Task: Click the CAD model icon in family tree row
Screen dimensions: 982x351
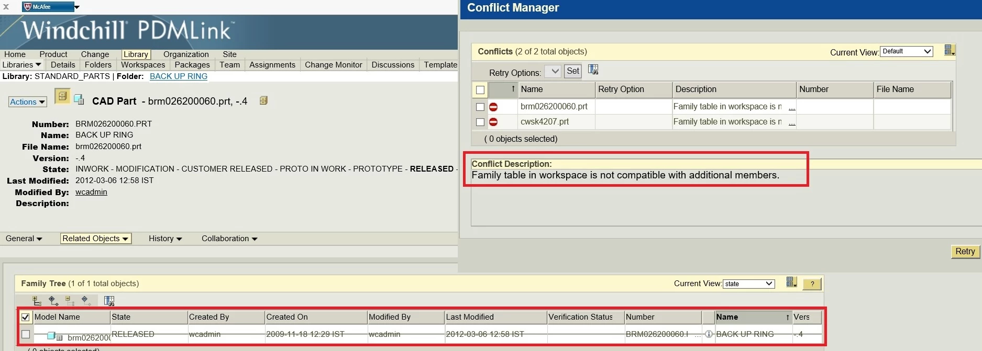Action: pyautogui.click(x=51, y=335)
